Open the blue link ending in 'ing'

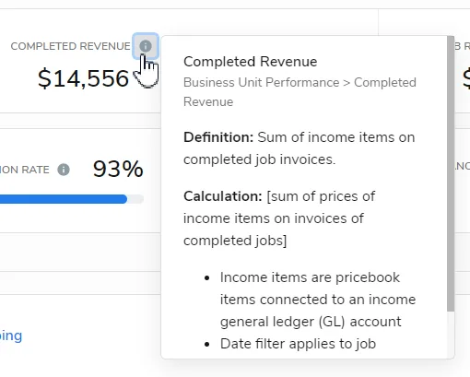(x=11, y=336)
